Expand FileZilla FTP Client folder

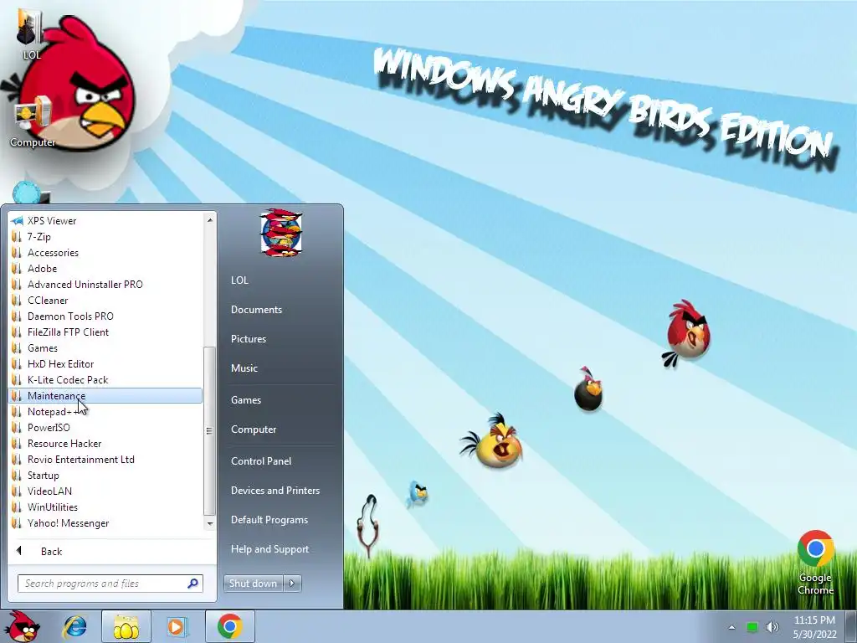105,332
